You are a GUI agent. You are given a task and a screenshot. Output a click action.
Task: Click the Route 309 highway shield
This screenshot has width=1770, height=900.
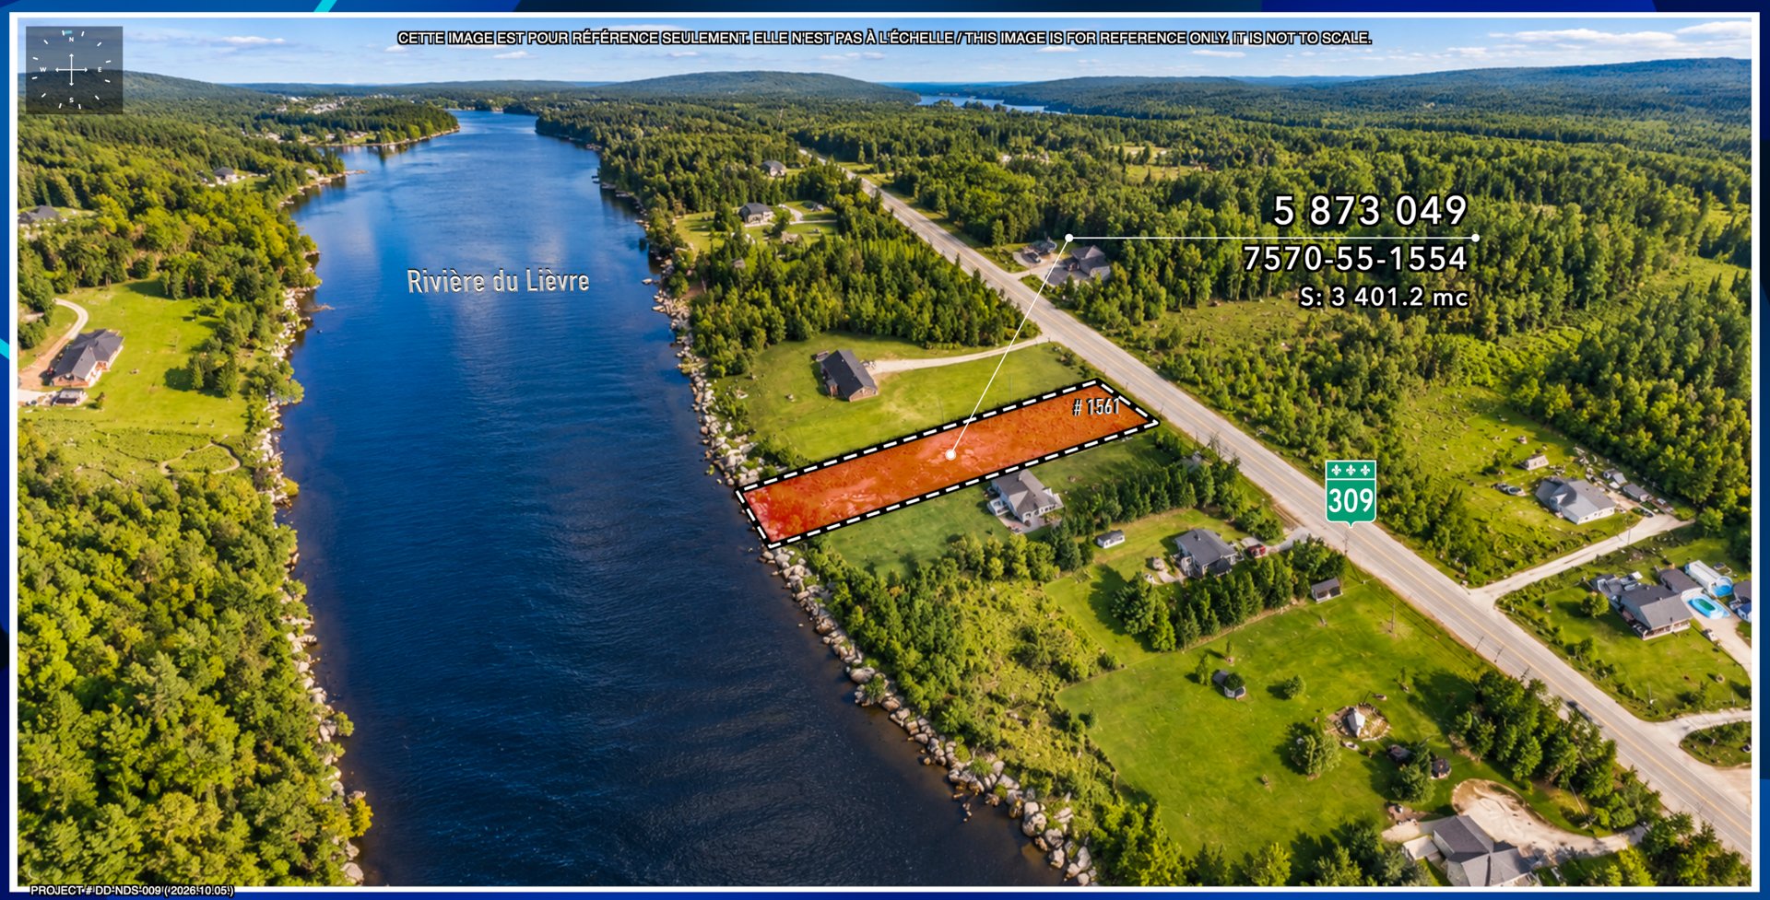1351,493
